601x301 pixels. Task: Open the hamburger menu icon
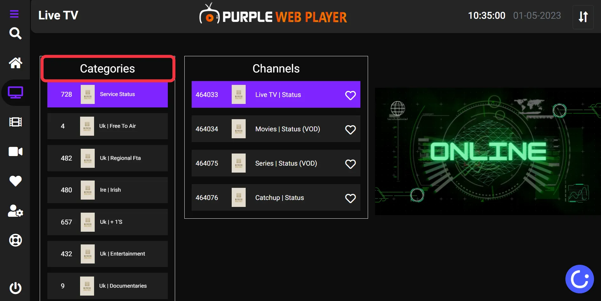(14, 14)
